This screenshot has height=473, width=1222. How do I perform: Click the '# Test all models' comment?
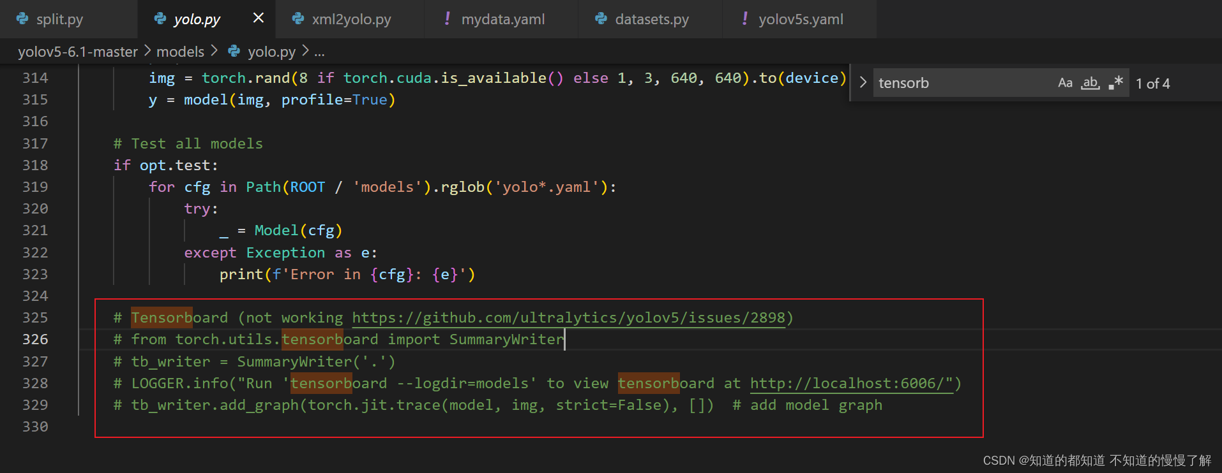(188, 143)
